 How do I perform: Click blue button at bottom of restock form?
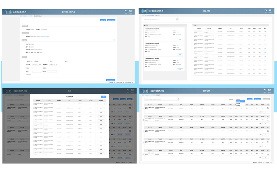111,80
